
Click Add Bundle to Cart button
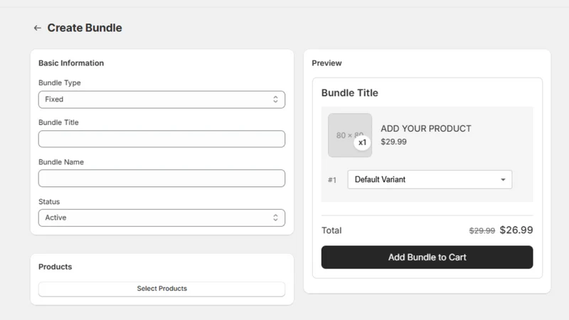(427, 257)
